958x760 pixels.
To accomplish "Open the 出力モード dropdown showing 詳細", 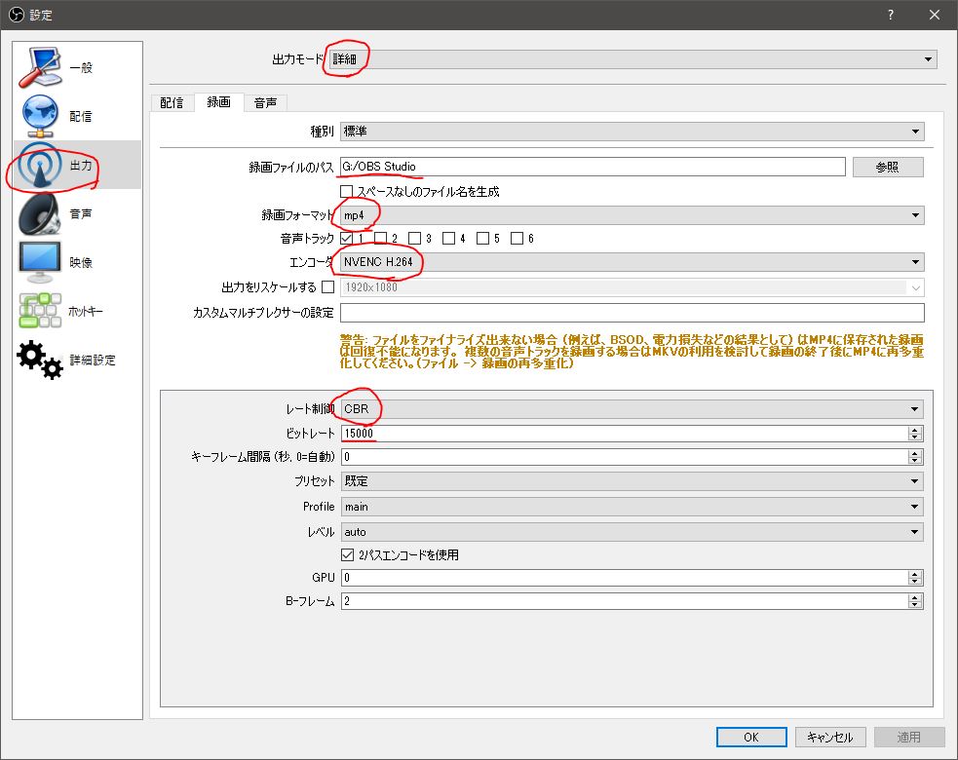I will pos(632,59).
